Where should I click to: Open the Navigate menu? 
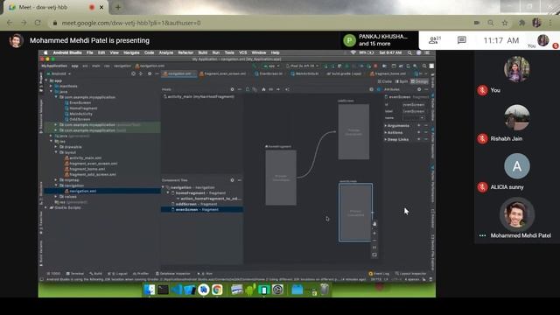click(131, 52)
